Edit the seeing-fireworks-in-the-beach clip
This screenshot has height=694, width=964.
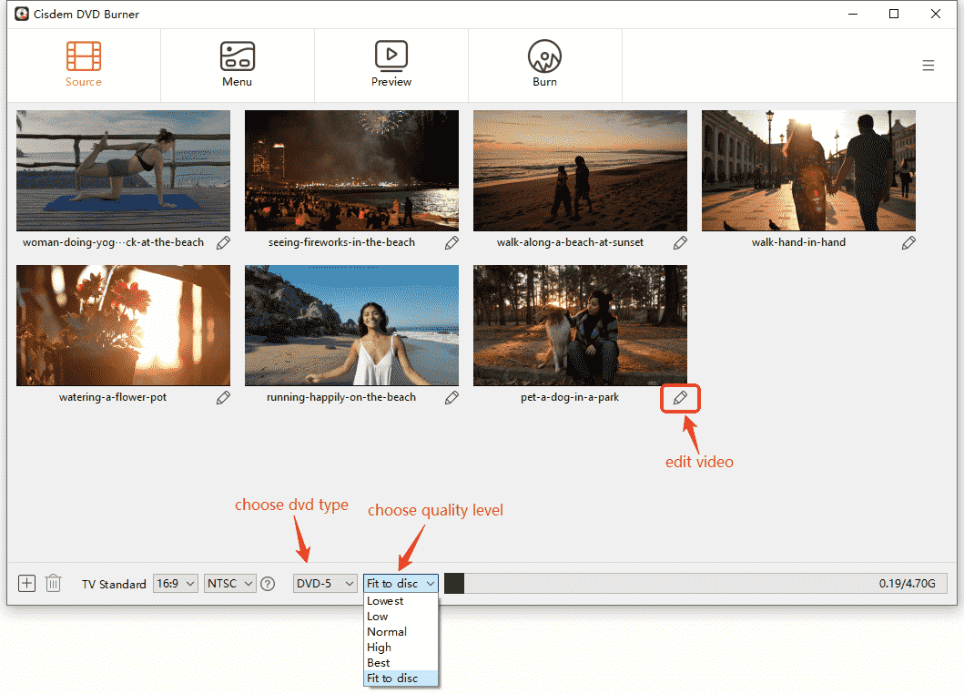[452, 242]
